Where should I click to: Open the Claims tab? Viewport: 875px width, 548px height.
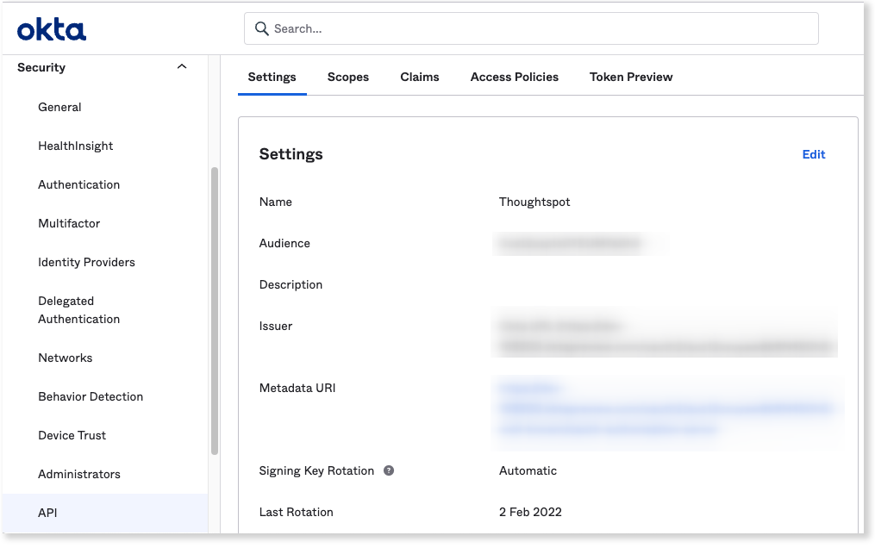point(420,77)
